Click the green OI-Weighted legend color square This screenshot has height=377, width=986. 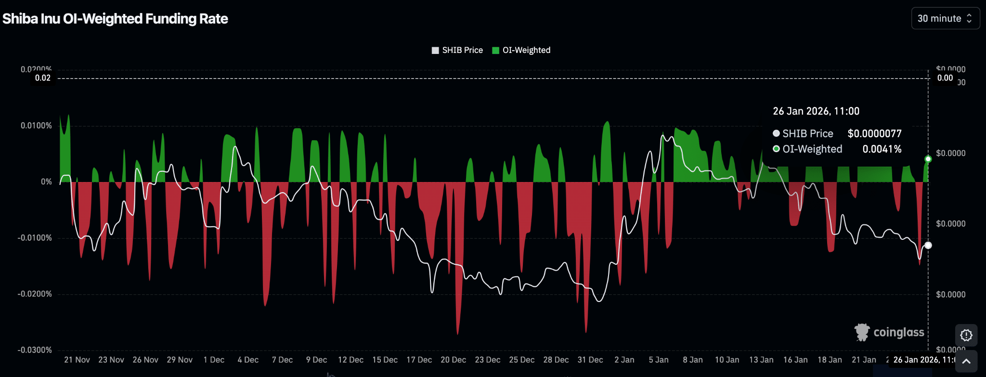pos(495,51)
